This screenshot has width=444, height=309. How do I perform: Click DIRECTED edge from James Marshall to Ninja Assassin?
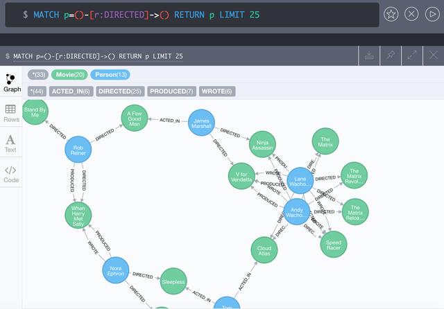coord(230,133)
